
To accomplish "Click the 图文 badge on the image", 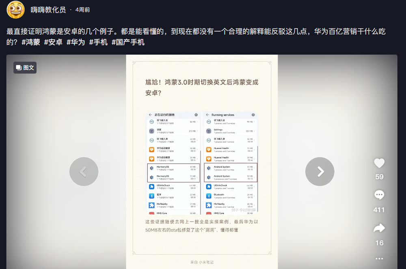I will pyautogui.click(x=25, y=68).
